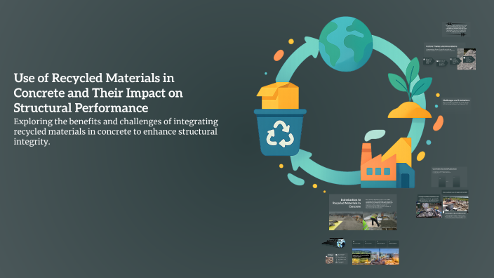The image size is (494, 278).
Task: Click the gravel pile photo in Future Trends slide
Action: click(x=466, y=59)
